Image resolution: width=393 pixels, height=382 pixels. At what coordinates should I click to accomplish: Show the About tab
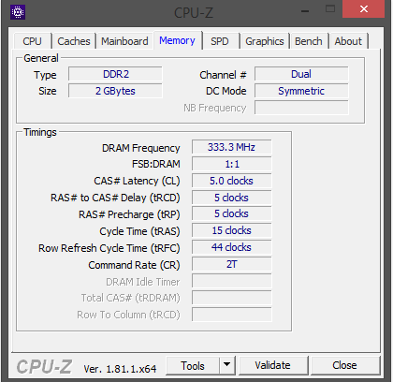(x=348, y=41)
